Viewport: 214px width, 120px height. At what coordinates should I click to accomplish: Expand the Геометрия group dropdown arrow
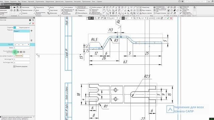tap(59, 16)
